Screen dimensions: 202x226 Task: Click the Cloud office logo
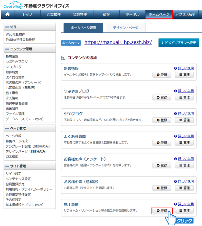click(x=12, y=5)
